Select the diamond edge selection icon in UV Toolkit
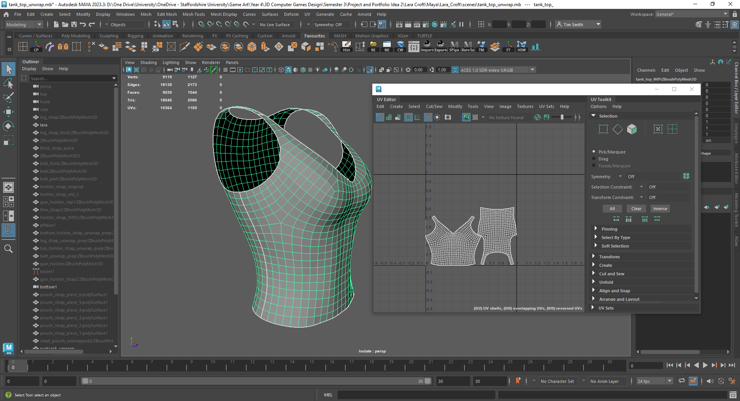 tap(618, 129)
